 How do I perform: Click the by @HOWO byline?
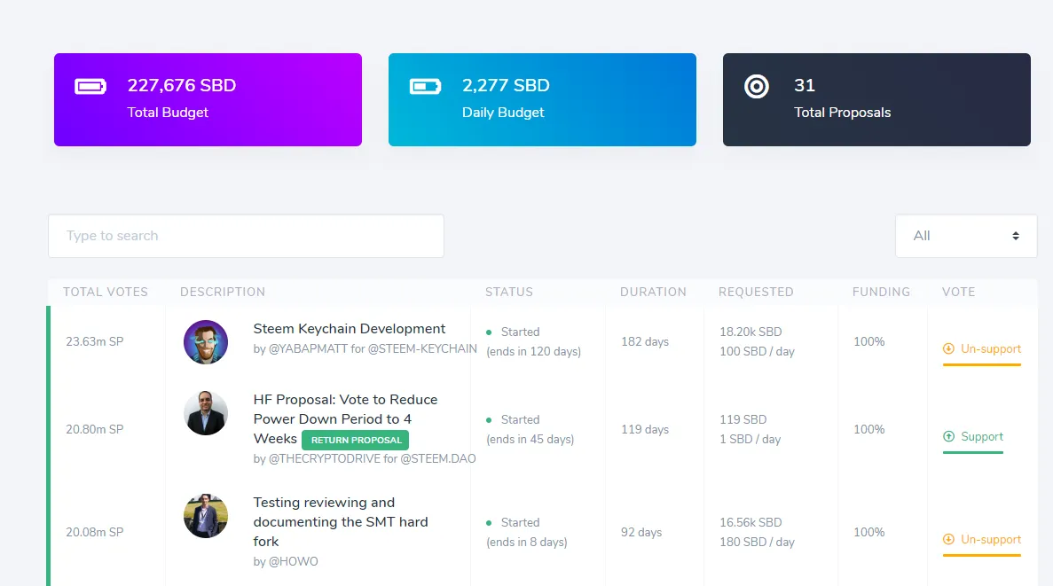[286, 562]
